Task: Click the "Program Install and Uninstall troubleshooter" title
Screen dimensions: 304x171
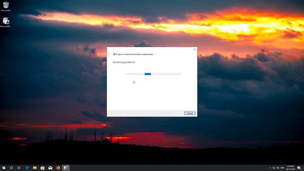Action: pyautogui.click(x=134, y=54)
